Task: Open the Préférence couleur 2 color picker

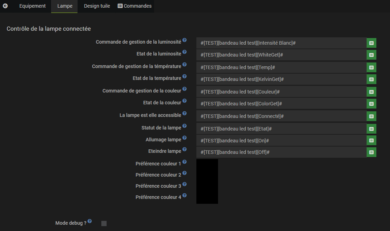Action: (x=207, y=176)
